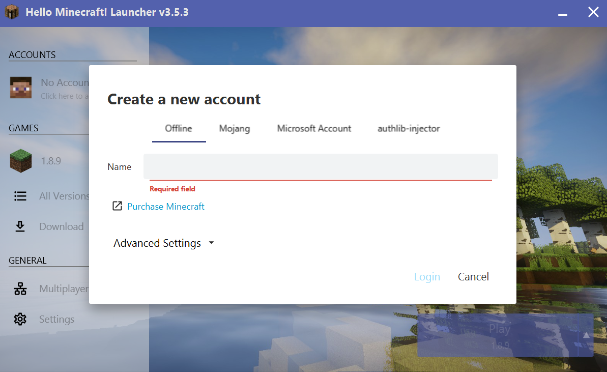Close the launcher window

593,12
